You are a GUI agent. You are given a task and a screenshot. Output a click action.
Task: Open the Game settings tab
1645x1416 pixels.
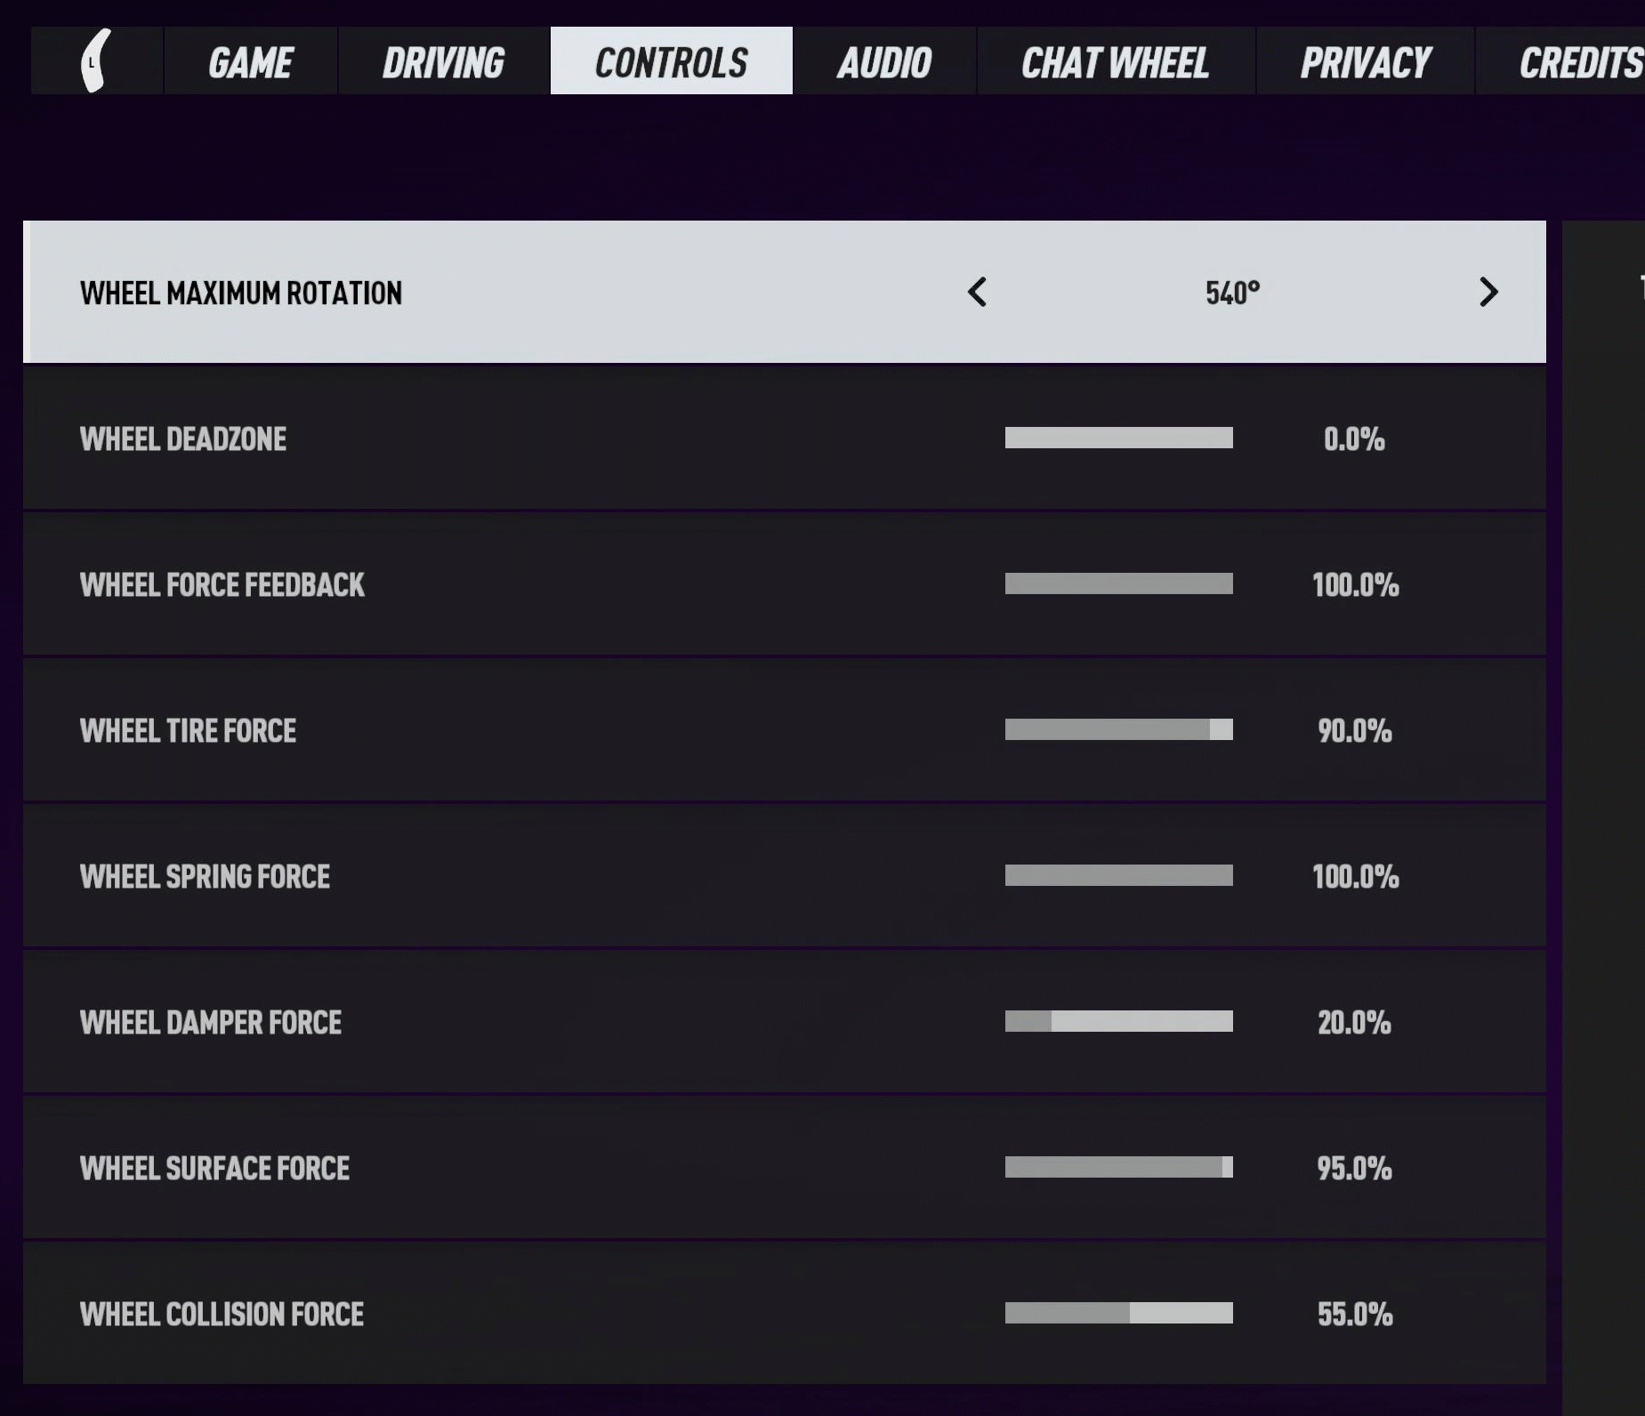250,60
